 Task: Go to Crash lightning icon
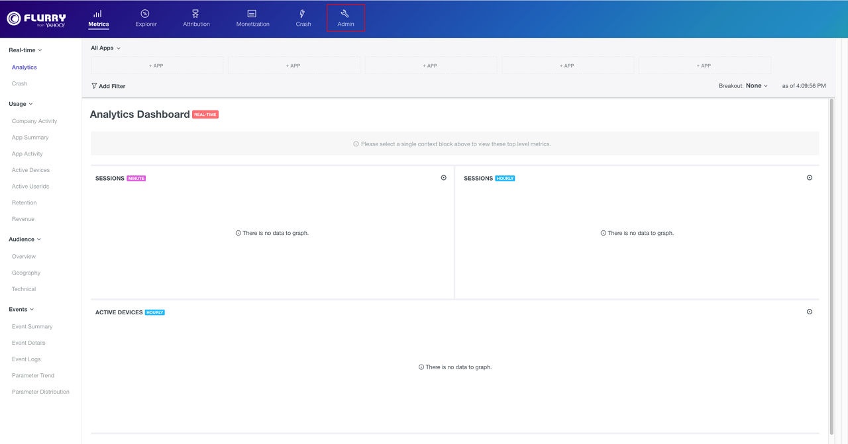(303, 14)
